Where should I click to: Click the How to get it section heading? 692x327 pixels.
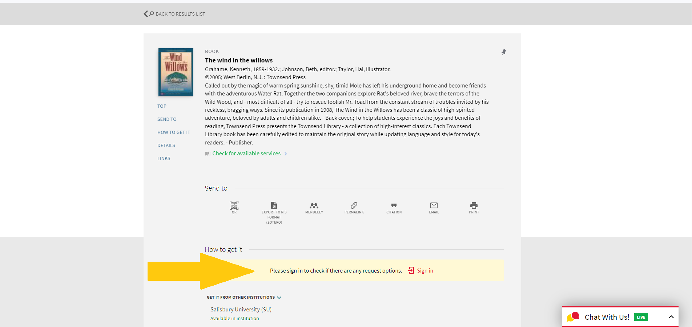[224, 250]
